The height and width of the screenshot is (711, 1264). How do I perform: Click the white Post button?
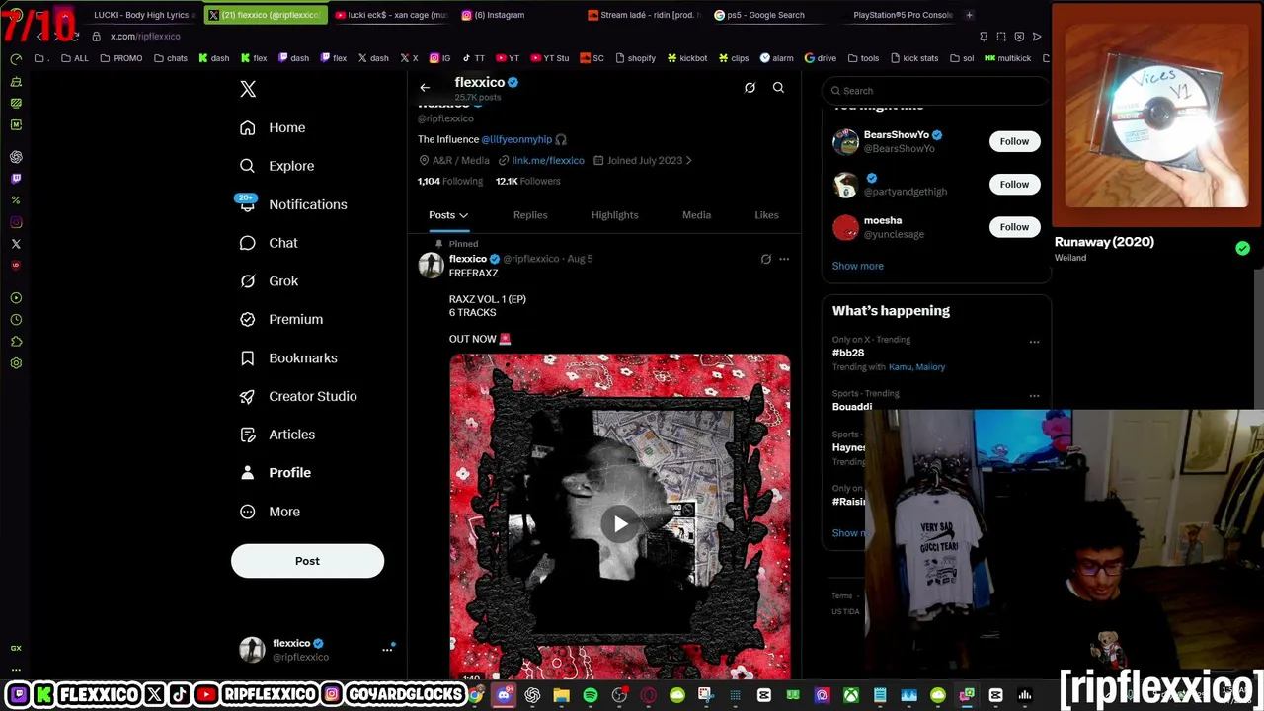tap(307, 561)
